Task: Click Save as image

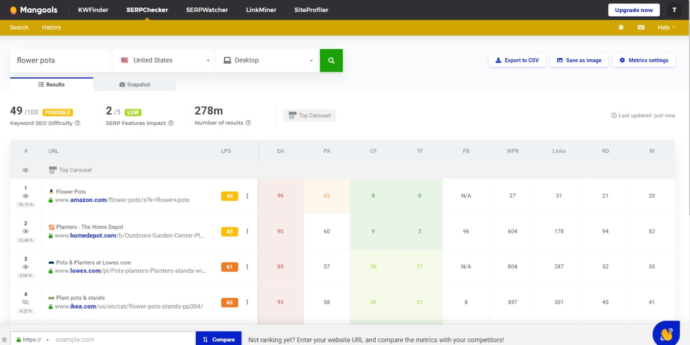Action: 579,60
